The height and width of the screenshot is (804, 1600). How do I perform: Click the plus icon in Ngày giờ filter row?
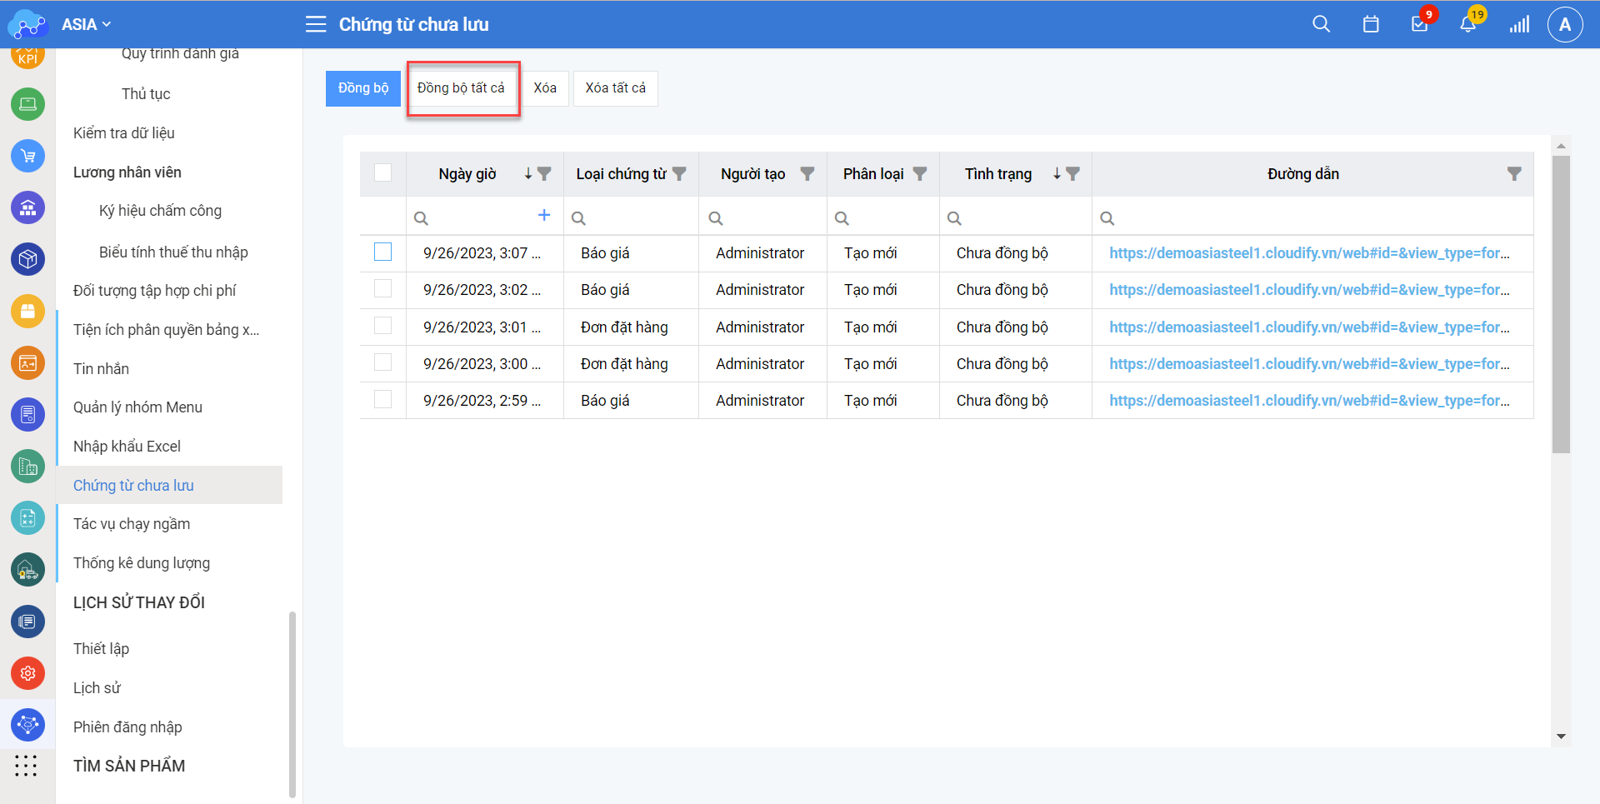tap(544, 215)
